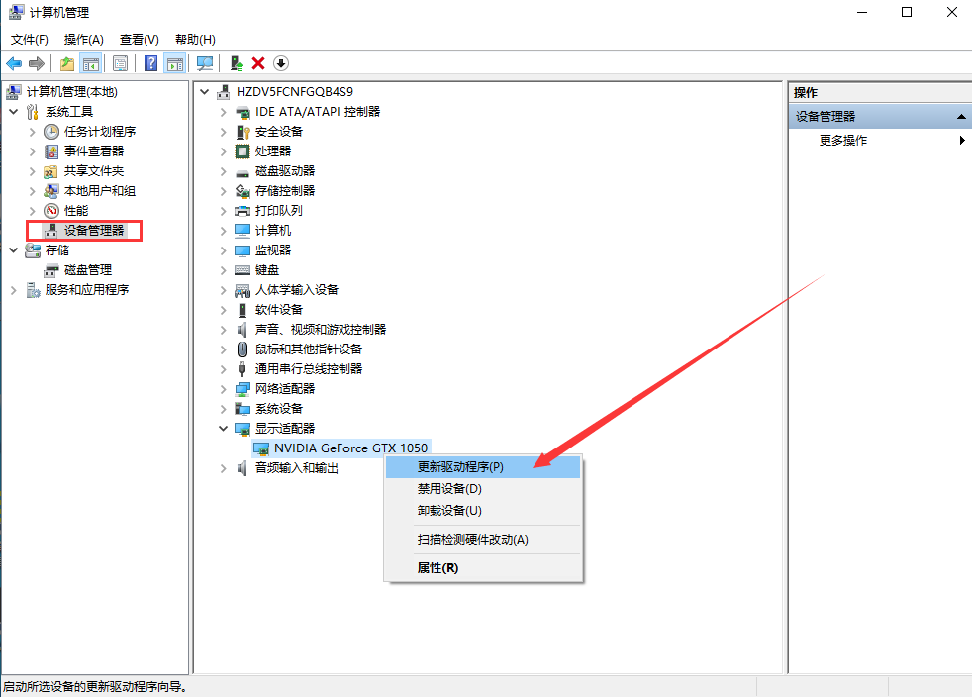972x697 pixels.
Task: Click the Up one level folder icon
Action: pyautogui.click(x=67, y=63)
